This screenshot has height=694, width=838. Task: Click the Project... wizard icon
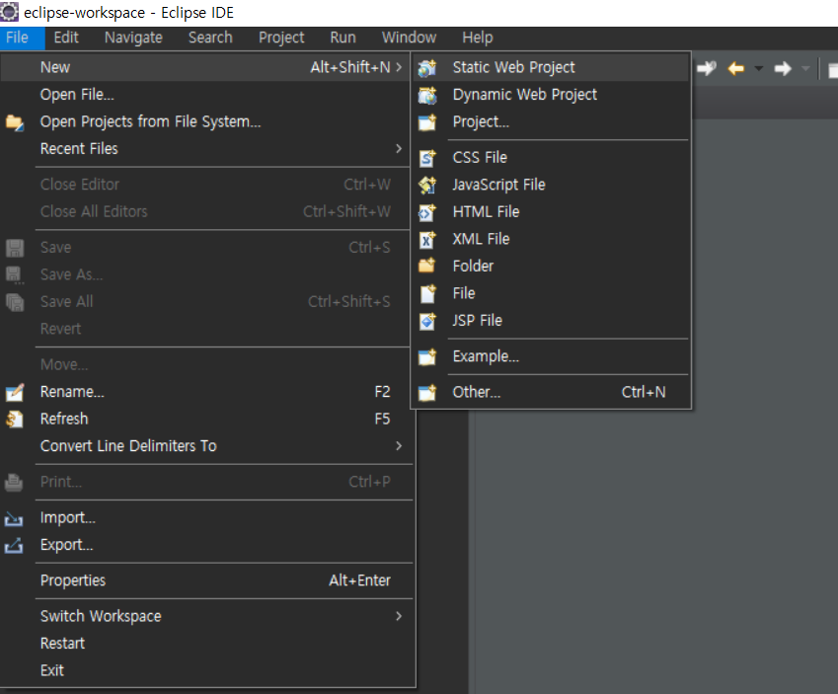[x=427, y=122]
